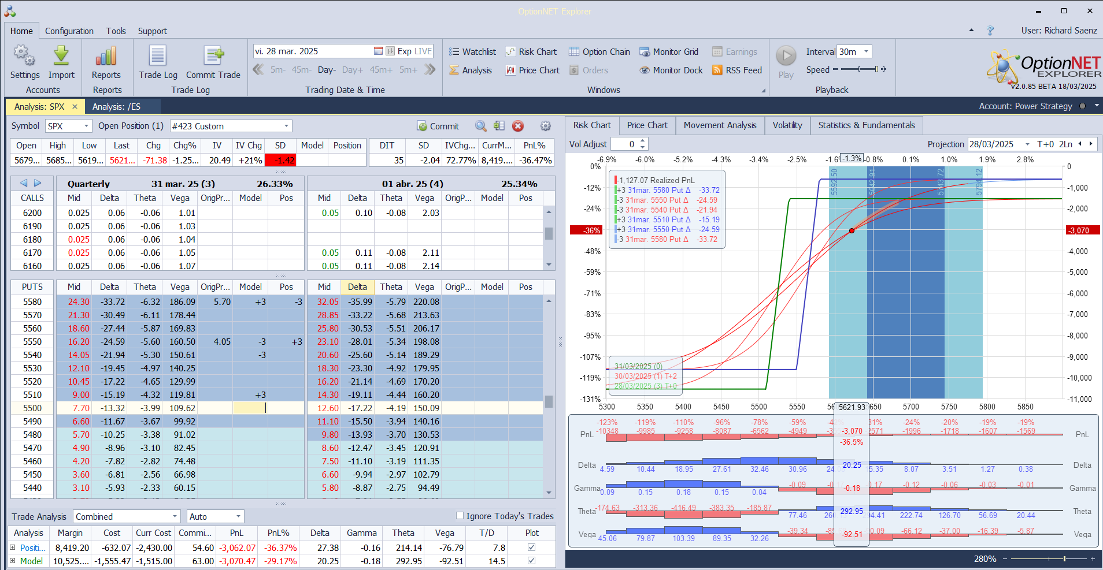This screenshot has width=1103, height=570.
Task: Jump forward with the double-right arrow
Action: pos(430,70)
